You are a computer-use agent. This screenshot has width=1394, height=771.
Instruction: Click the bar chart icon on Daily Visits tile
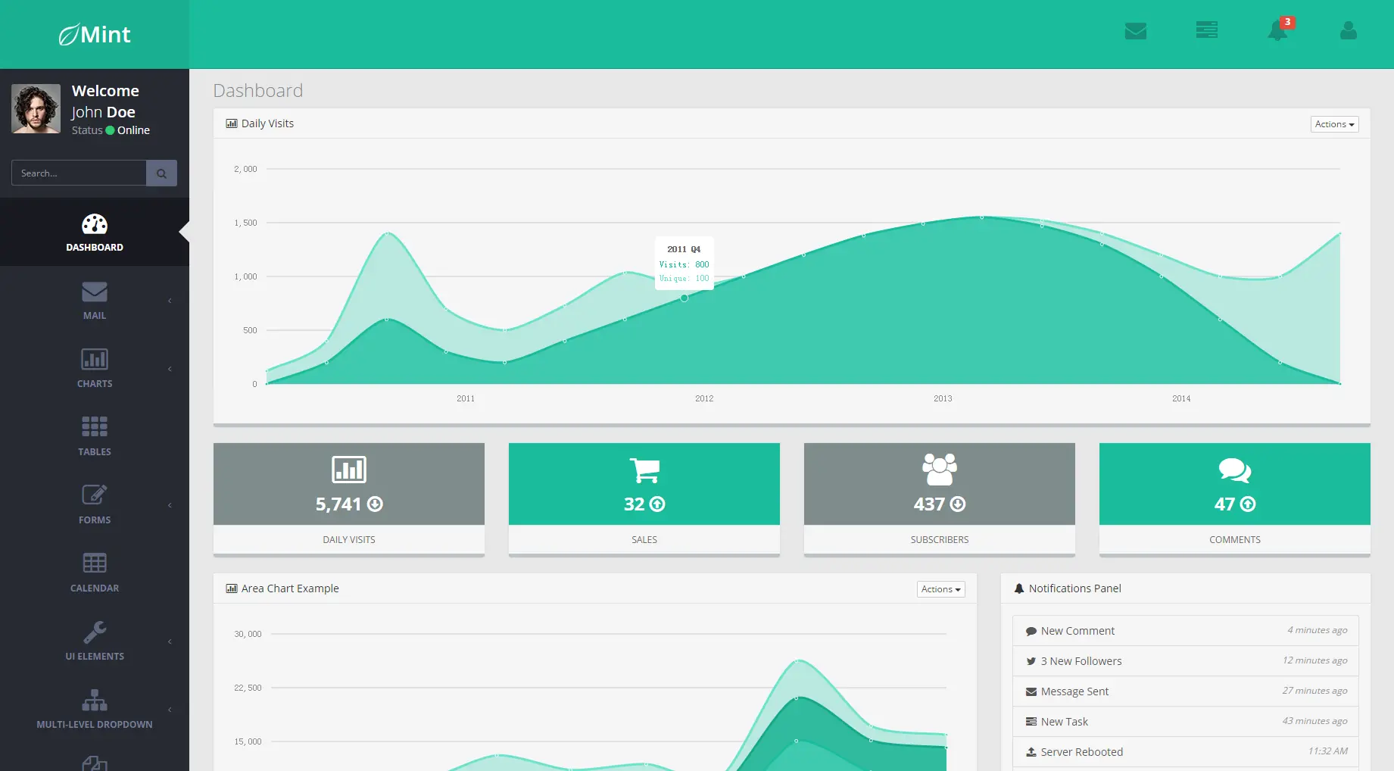click(349, 470)
